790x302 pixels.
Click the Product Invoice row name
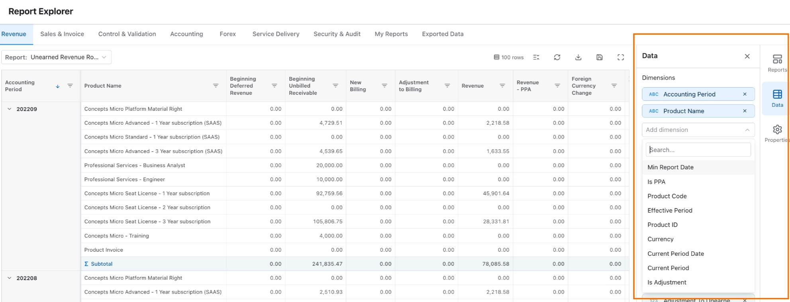coord(104,250)
